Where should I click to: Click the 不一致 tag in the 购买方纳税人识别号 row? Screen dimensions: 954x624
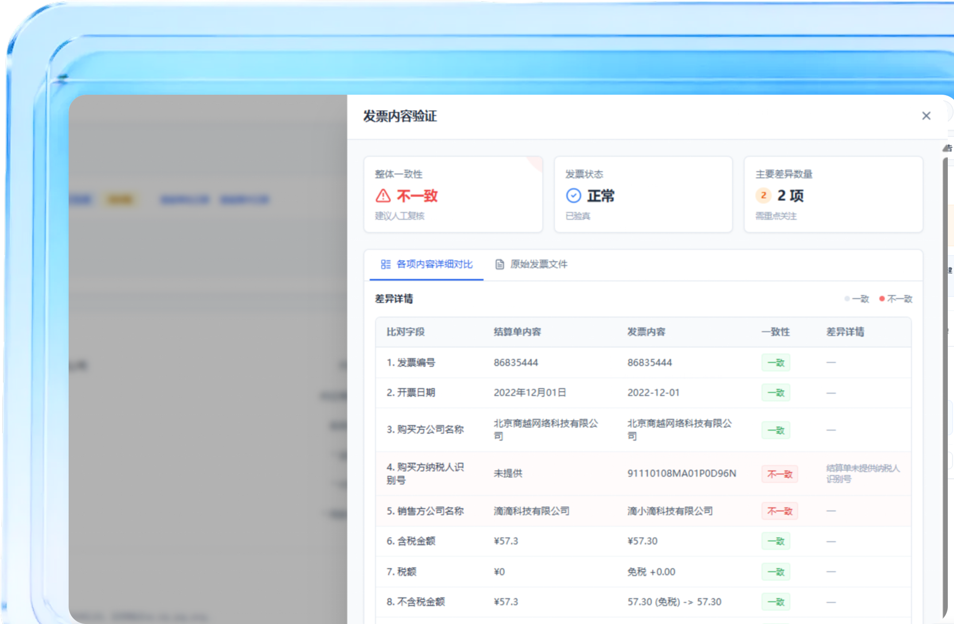click(780, 474)
